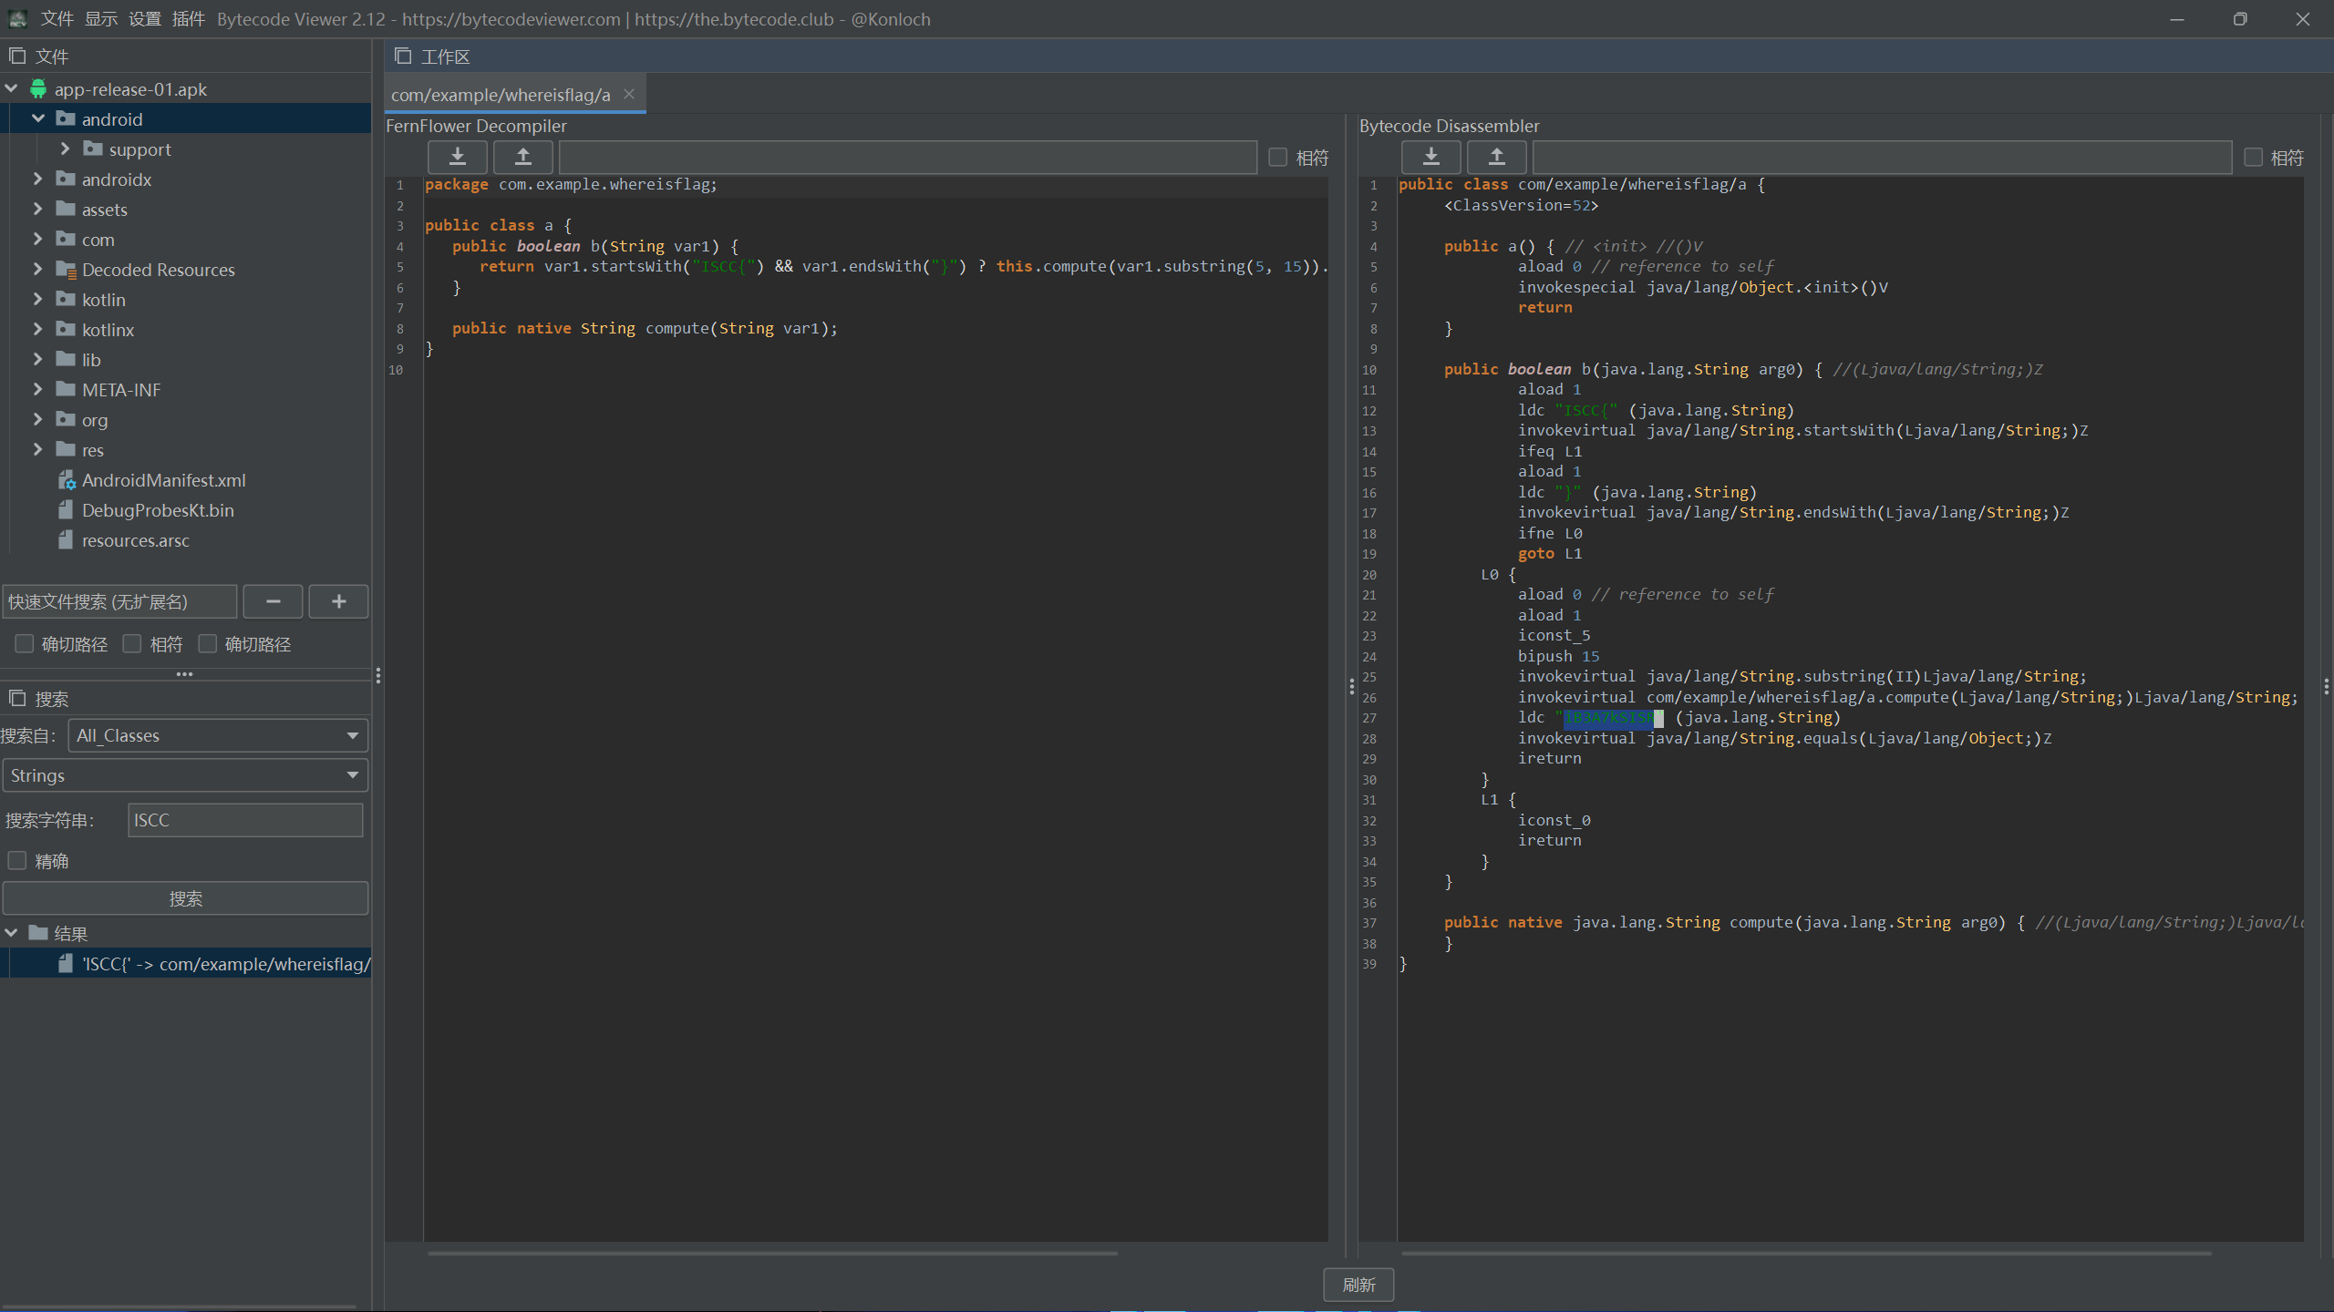Image resolution: width=2334 pixels, height=1312 pixels.
Task: Click the Decoded Resources folder icon
Action: (x=66, y=269)
